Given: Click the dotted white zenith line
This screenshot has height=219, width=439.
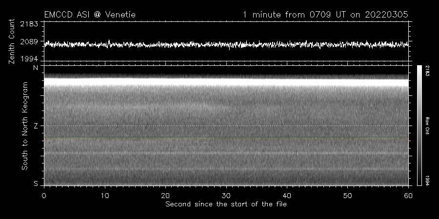Looking at the screenshot, I should click(226, 126).
